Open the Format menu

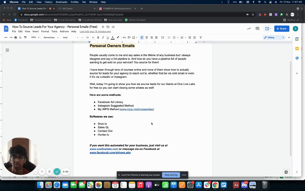point(45,31)
